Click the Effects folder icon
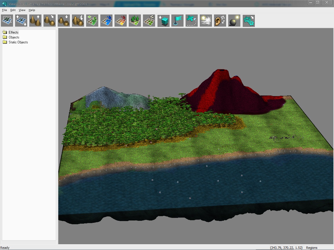Viewport: 334px width, 250px height. click(5, 32)
